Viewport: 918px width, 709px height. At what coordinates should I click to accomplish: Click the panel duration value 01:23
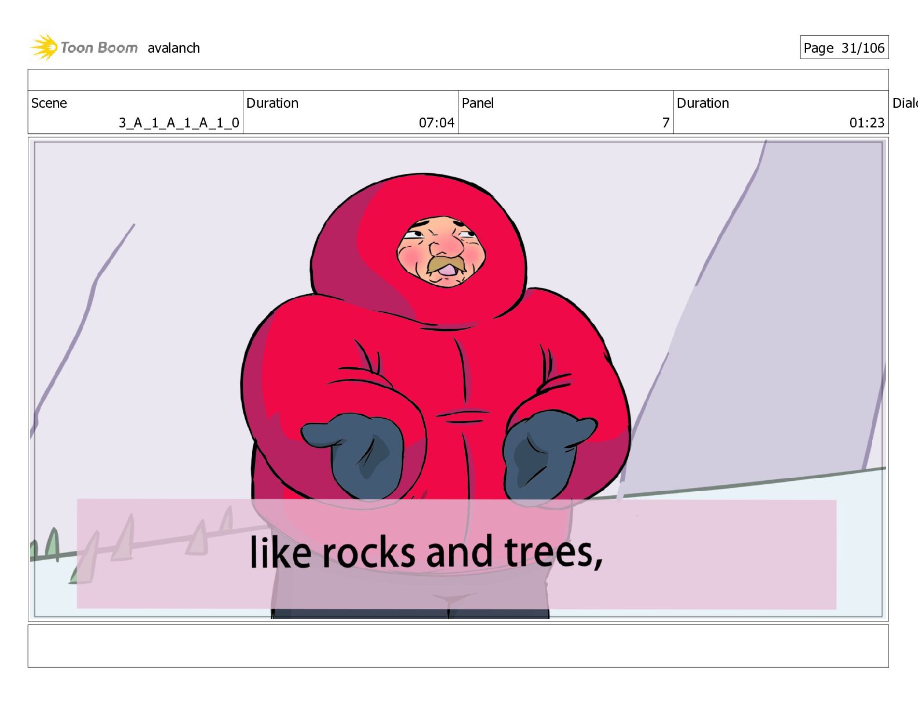(867, 123)
